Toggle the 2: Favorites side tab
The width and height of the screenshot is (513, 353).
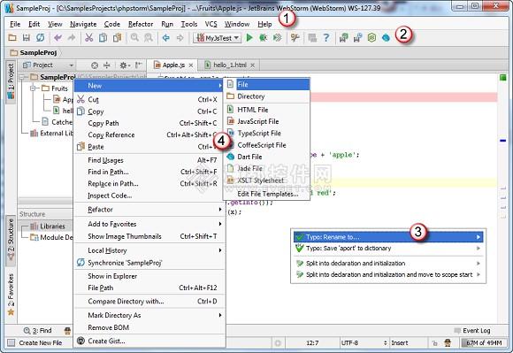tap(11, 294)
